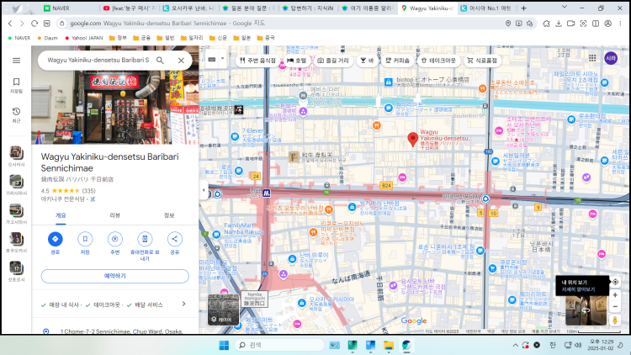This screenshot has width=631, height=355.
Task: Click the My Location target button
Action: pos(615,282)
